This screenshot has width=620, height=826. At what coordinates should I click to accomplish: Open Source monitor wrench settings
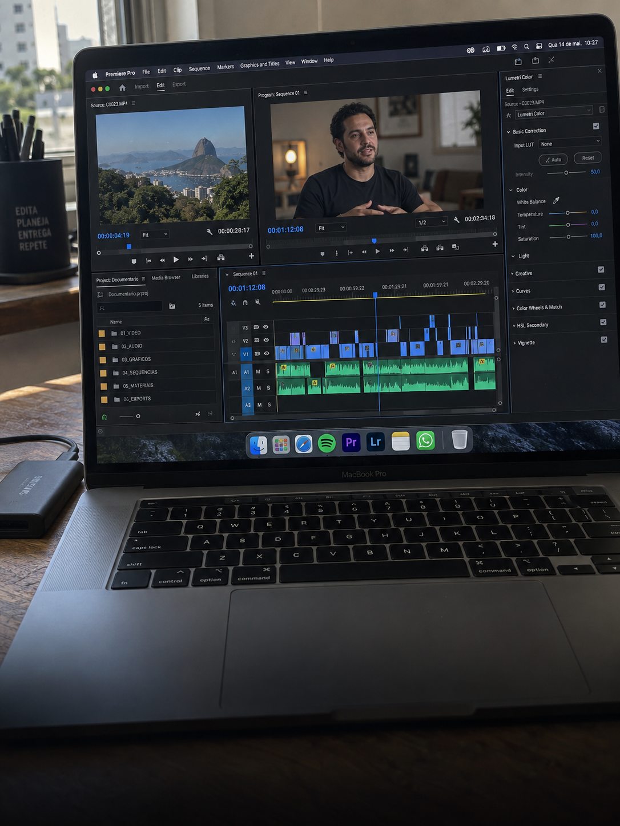point(210,231)
